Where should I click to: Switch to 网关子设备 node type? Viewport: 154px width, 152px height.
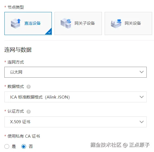78,24
